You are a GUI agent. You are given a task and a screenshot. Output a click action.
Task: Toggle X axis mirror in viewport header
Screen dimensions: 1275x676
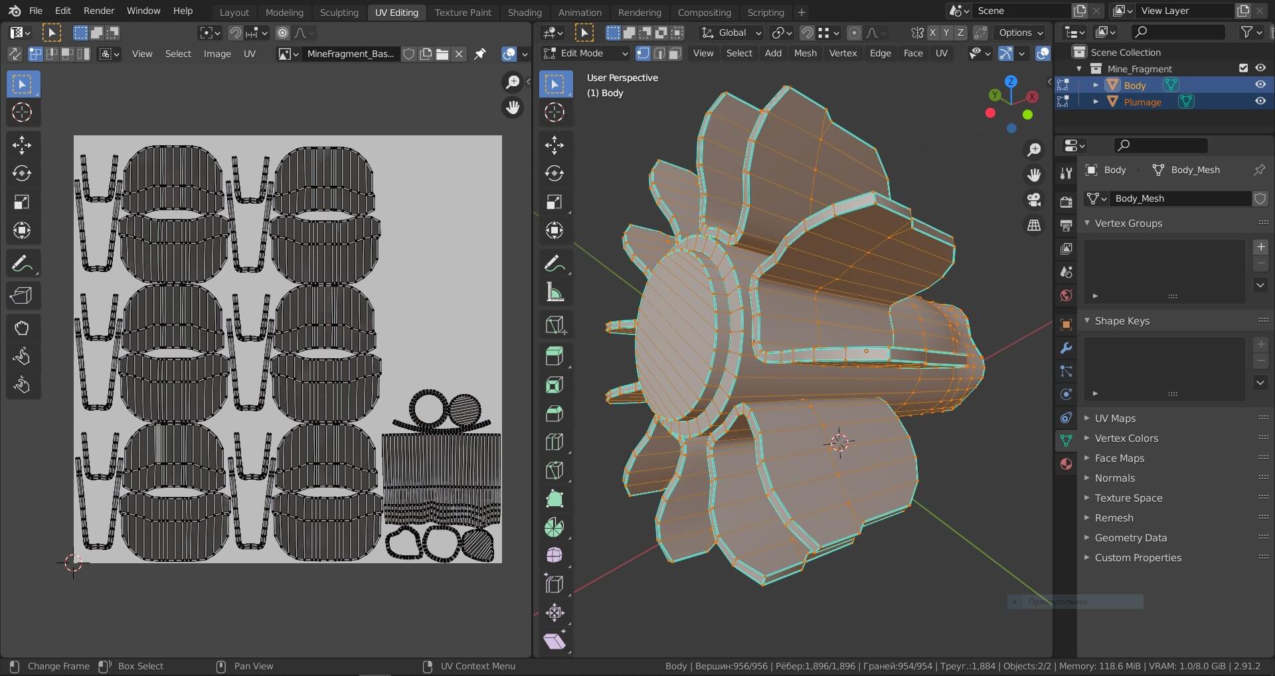932,33
